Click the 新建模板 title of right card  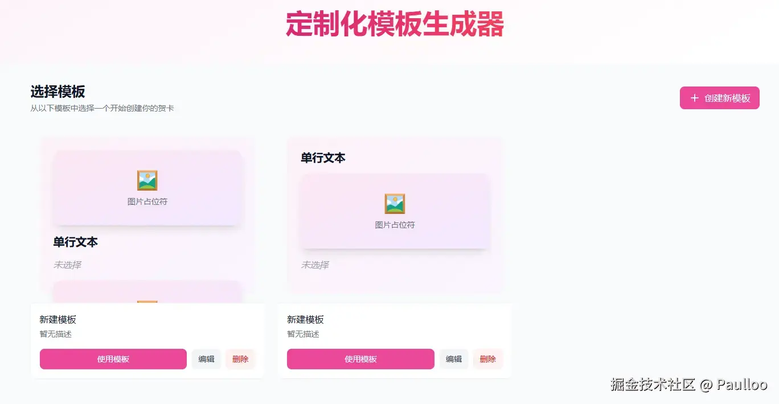click(x=305, y=320)
